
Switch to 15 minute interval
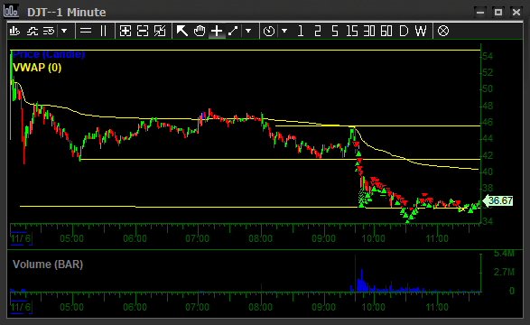(x=352, y=31)
